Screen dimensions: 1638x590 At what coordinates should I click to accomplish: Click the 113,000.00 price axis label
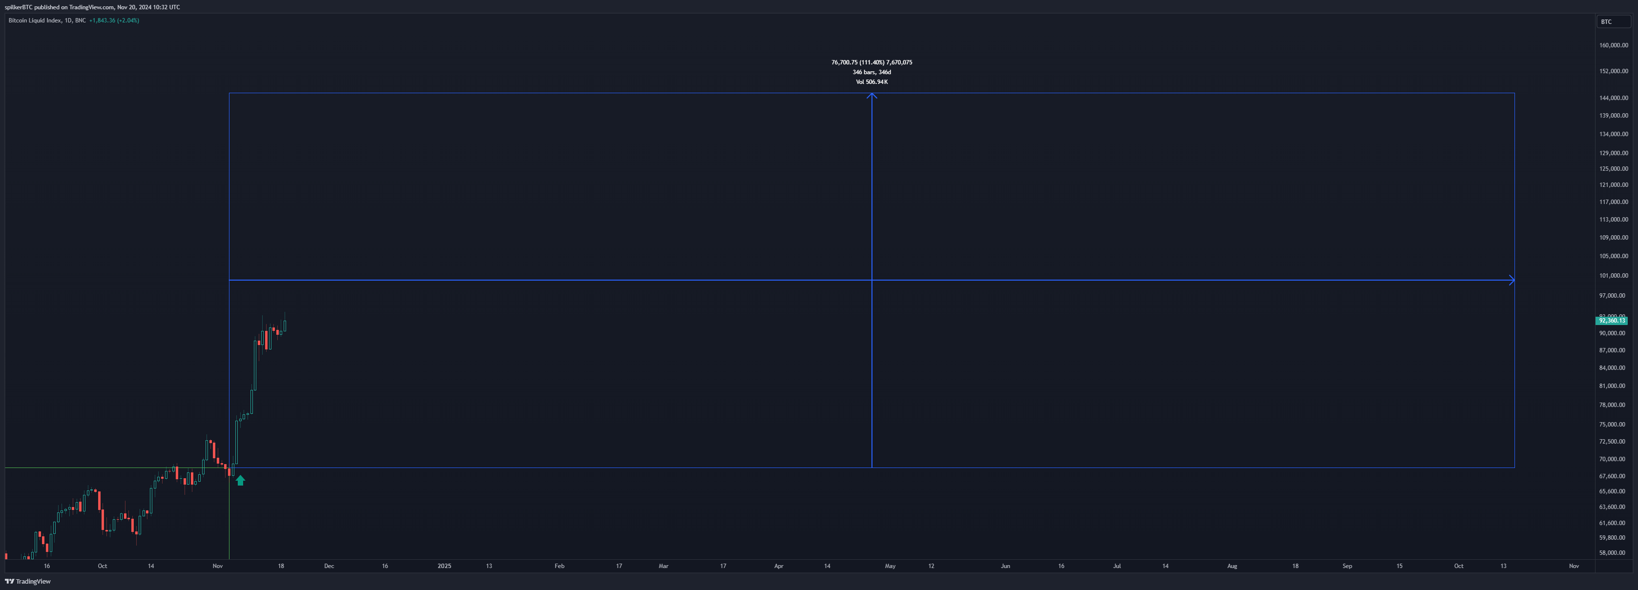[x=1614, y=219]
